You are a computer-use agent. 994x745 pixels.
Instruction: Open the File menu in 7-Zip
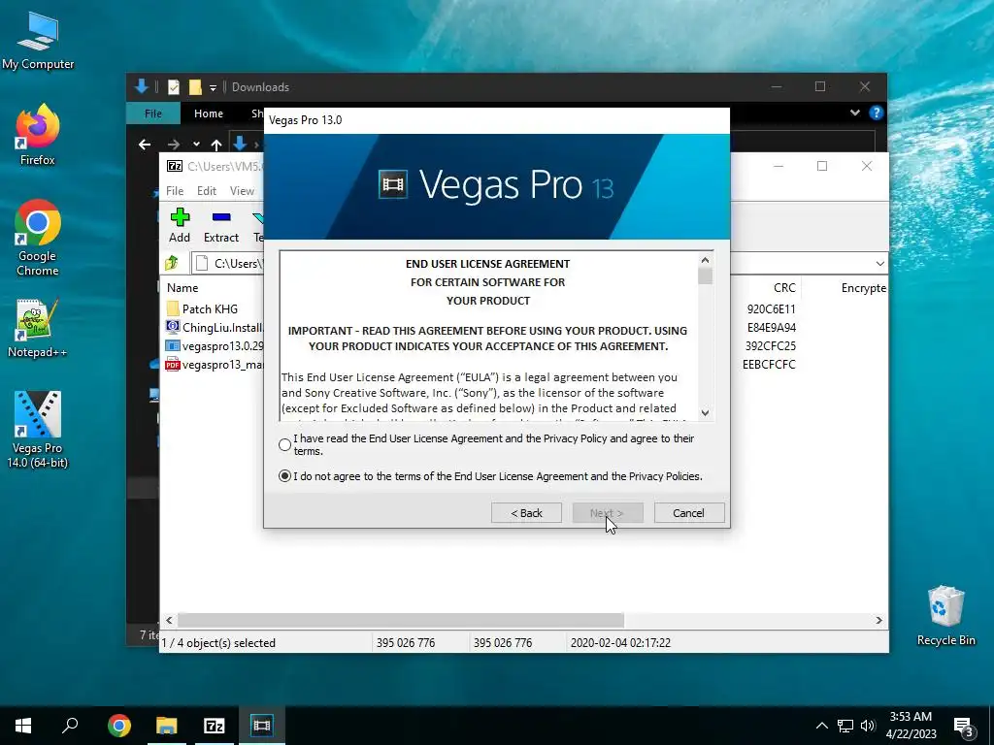coord(175,191)
